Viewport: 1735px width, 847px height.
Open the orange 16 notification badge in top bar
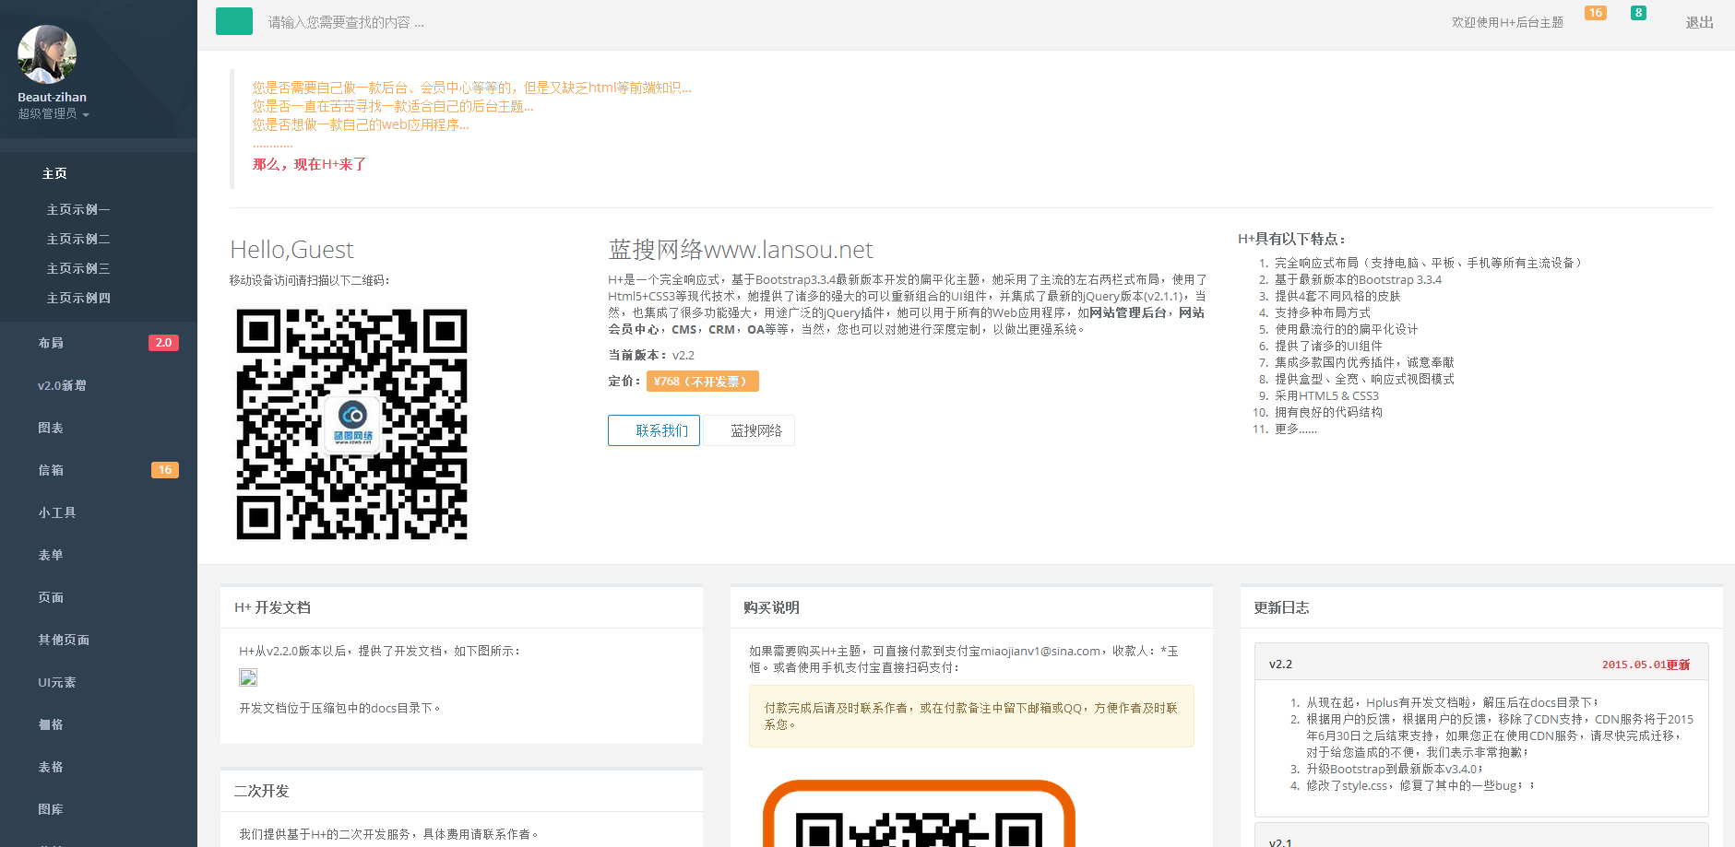click(1595, 13)
